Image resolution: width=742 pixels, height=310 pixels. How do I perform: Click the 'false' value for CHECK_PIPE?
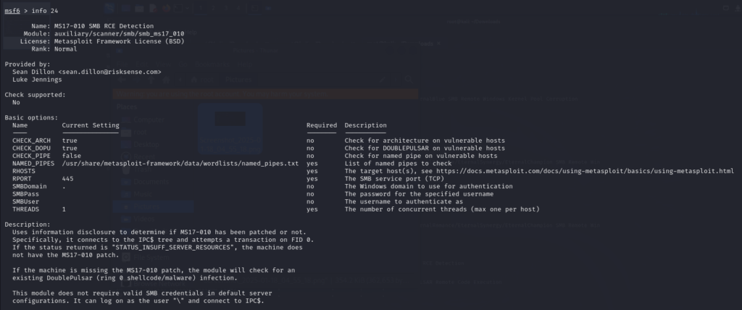[x=72, y=155]
